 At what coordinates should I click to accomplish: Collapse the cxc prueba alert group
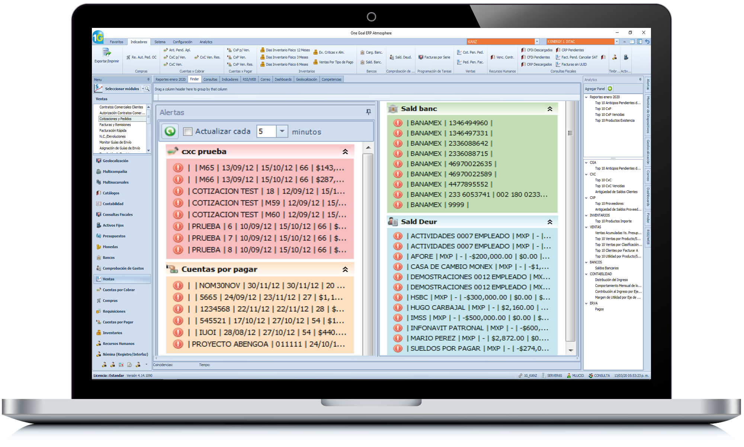345,152
